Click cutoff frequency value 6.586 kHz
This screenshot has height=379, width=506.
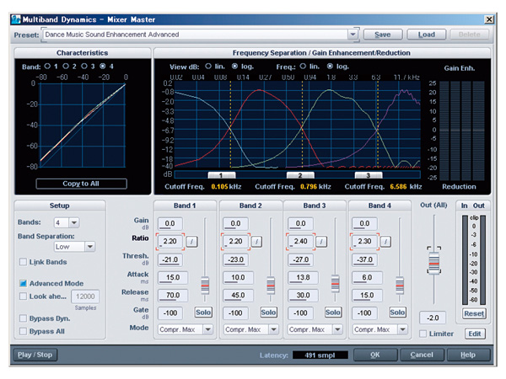pyautogui.click(x=406, y=187)
